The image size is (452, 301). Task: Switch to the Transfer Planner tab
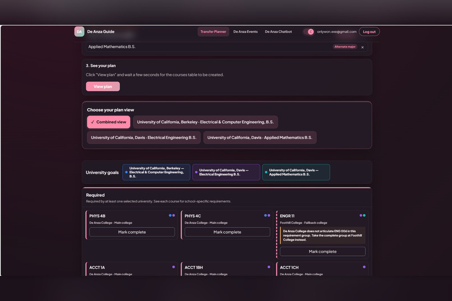point(213,32)
